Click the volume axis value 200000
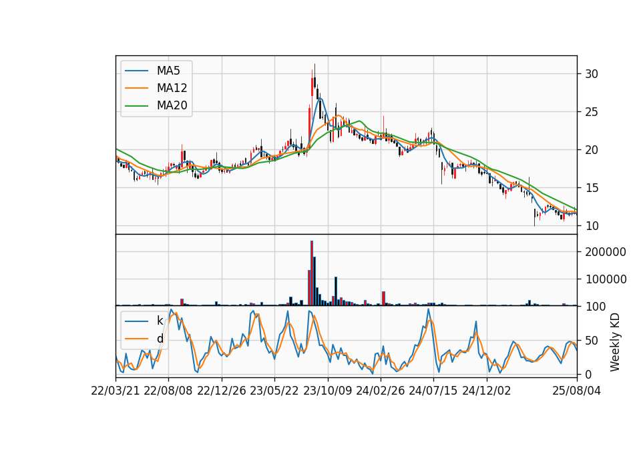Screen dimensions: 641x460 (606, 252)
